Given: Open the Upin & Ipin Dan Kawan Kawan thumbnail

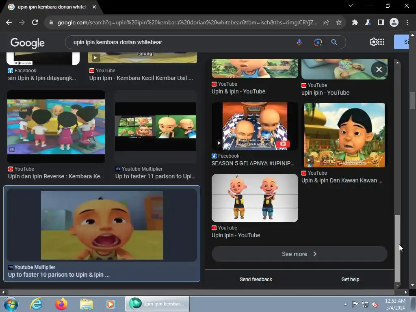Looking at the screenshot, I should [344, 135].
